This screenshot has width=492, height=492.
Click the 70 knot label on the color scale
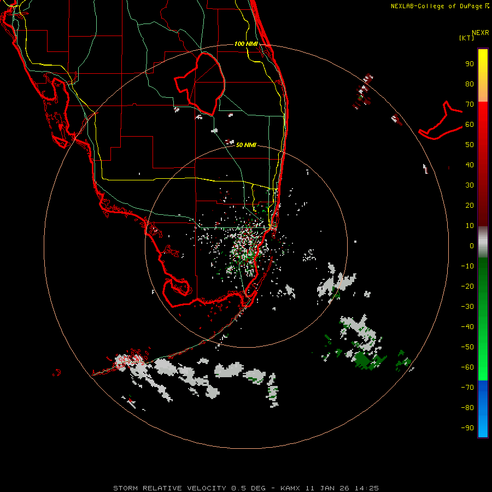[470, 104]
